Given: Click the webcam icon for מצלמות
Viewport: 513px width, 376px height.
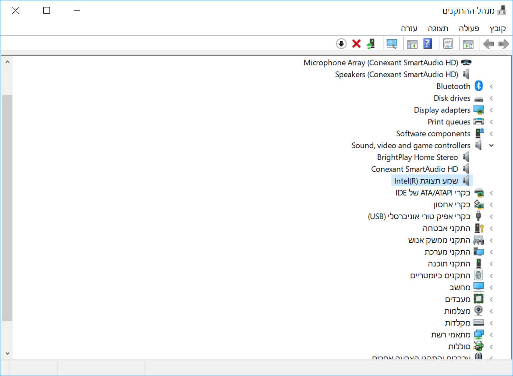Looking at the screenshot, I should 479,311.
